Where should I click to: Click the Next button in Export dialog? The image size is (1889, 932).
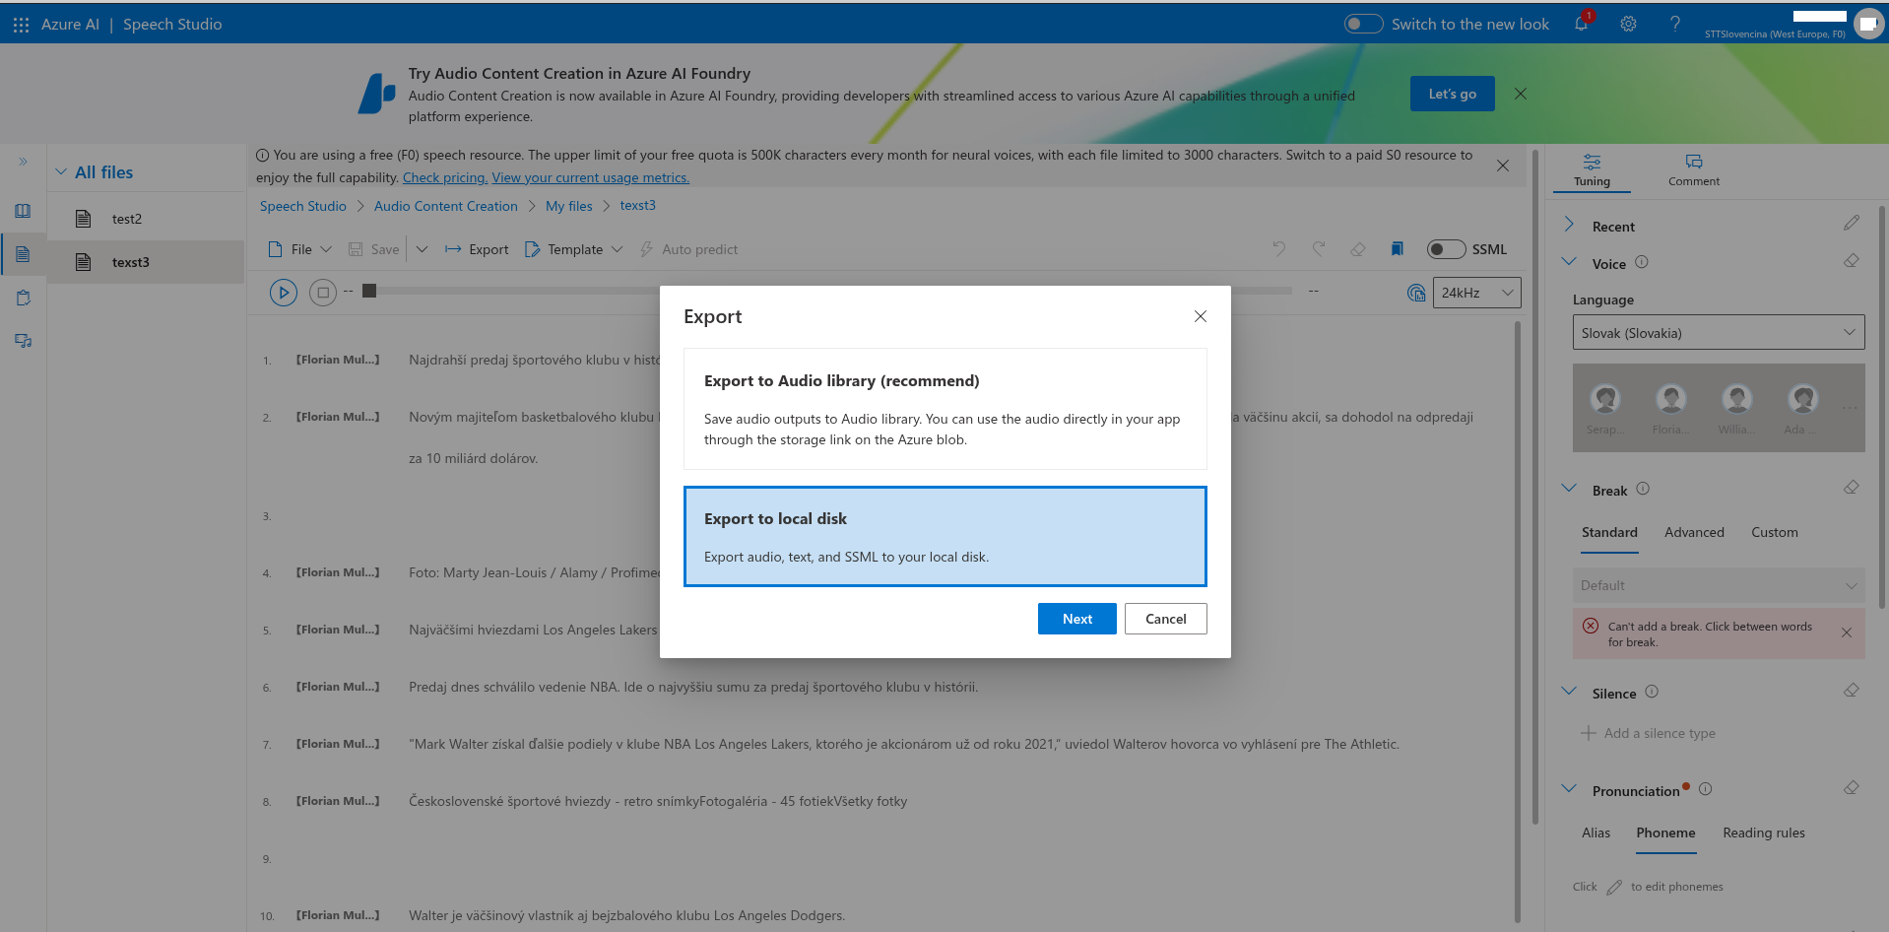pyautogui.click(x=1076, y=619)
